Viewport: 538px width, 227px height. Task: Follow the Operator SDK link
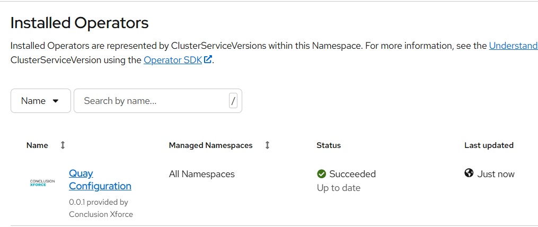pyautogui.click(x=173, y=60)
